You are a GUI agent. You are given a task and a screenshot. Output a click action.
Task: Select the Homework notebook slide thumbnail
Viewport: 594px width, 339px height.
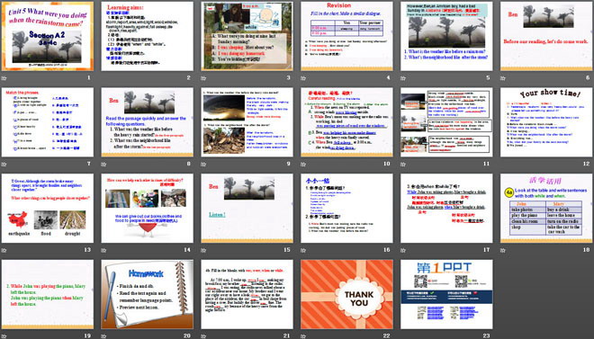147,294
